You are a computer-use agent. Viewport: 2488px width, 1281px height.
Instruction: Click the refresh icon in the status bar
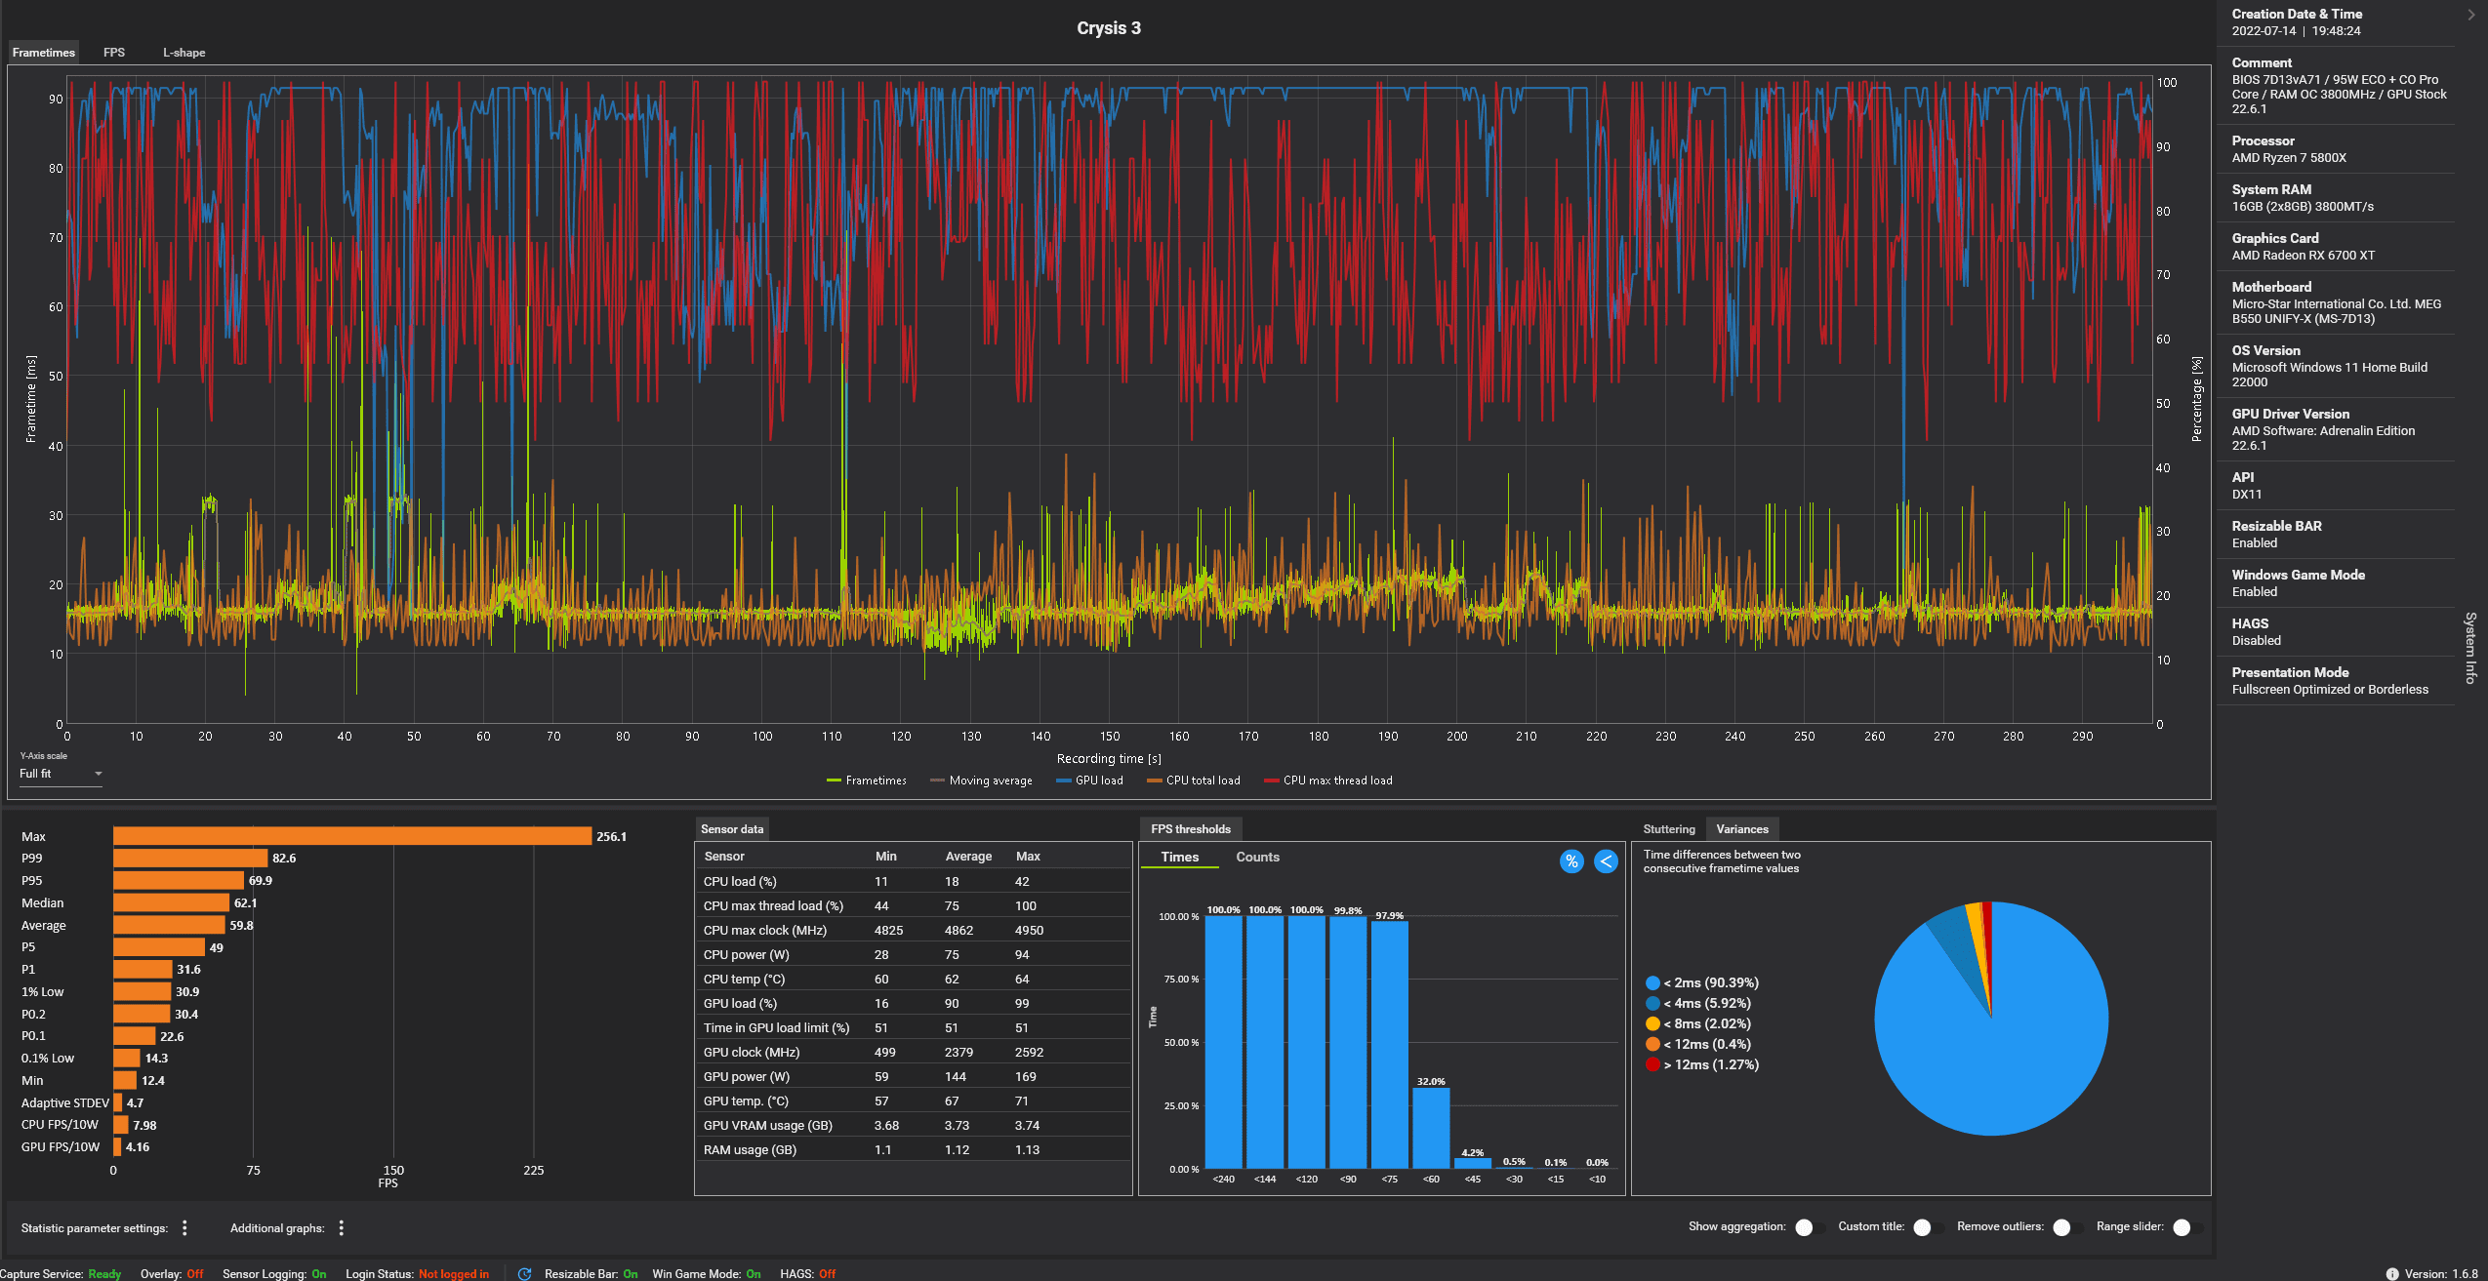[524, 1273]
